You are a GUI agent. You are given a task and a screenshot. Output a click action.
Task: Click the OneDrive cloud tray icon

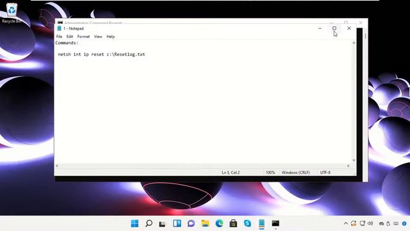click(382, 224)
